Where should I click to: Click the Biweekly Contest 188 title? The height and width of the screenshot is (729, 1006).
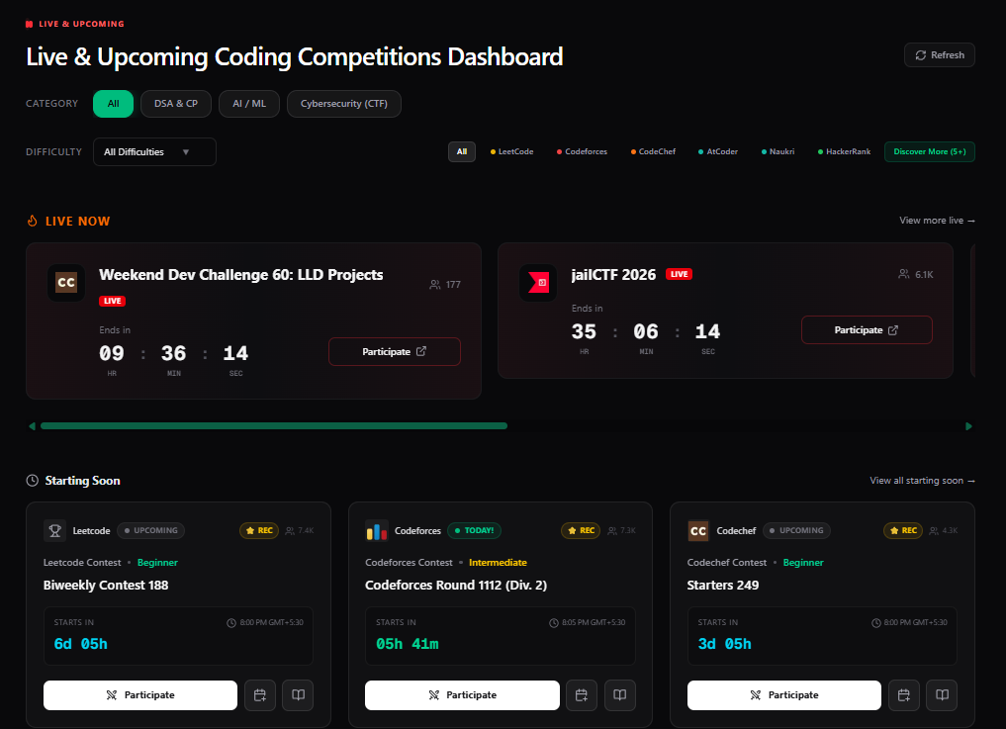106,586
